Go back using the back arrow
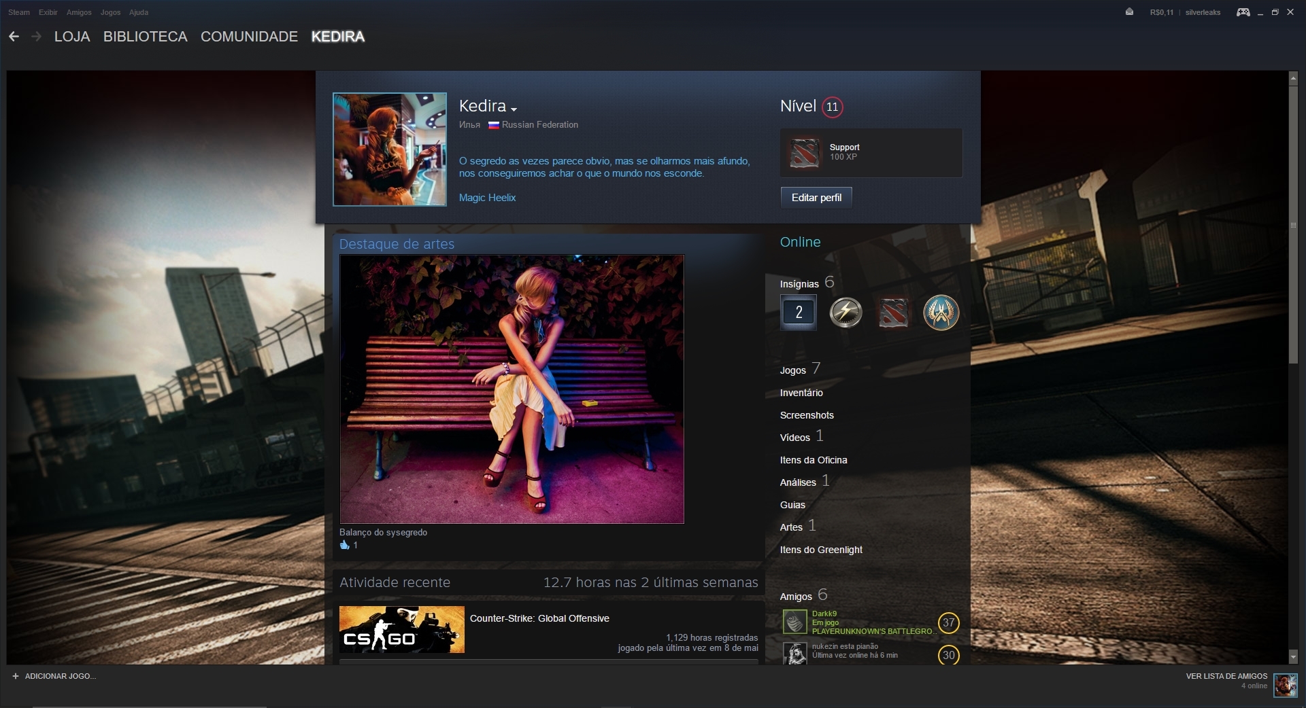This screenshot has width=1306, height=708. coord(14,37)
